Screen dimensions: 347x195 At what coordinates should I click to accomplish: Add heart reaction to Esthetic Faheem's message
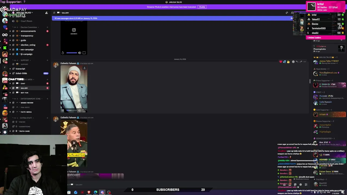tap(281, 62)
